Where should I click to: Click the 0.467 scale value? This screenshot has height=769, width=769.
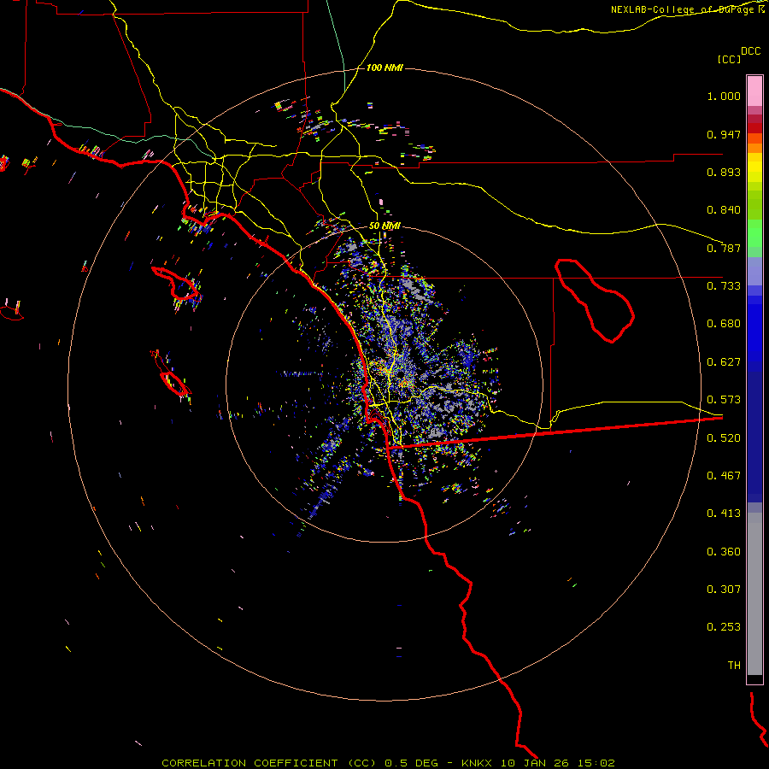[724, 476]
